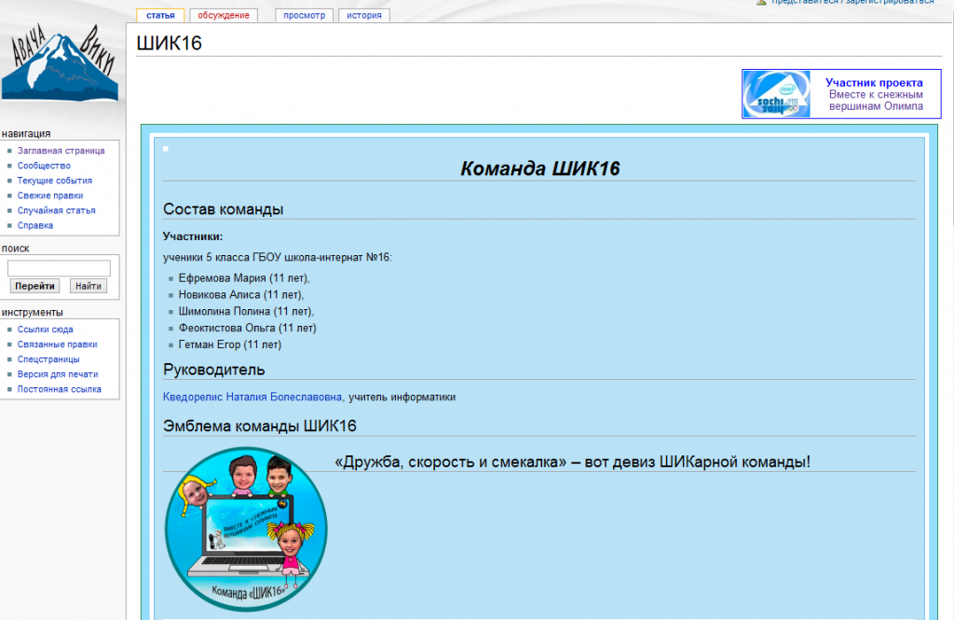This screenshot has height=620, width=954.
Task: Click the инструменты sidebar heading
Action: point(33,313)
